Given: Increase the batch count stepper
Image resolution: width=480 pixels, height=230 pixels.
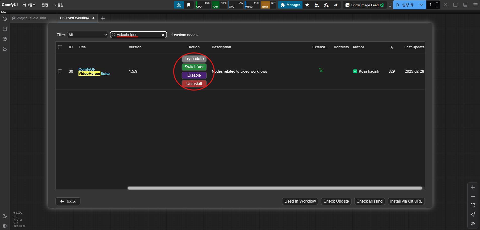Looking at the screenshot, I should 437,3.
